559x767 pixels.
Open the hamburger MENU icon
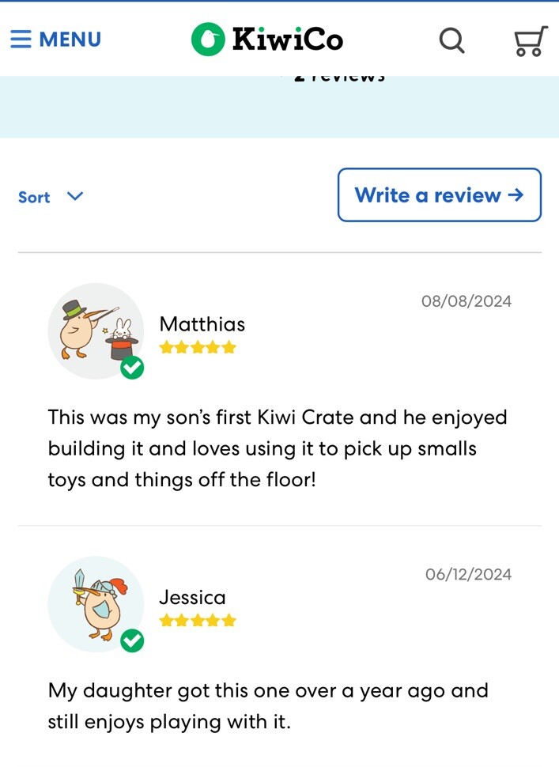tap(21, 39)
